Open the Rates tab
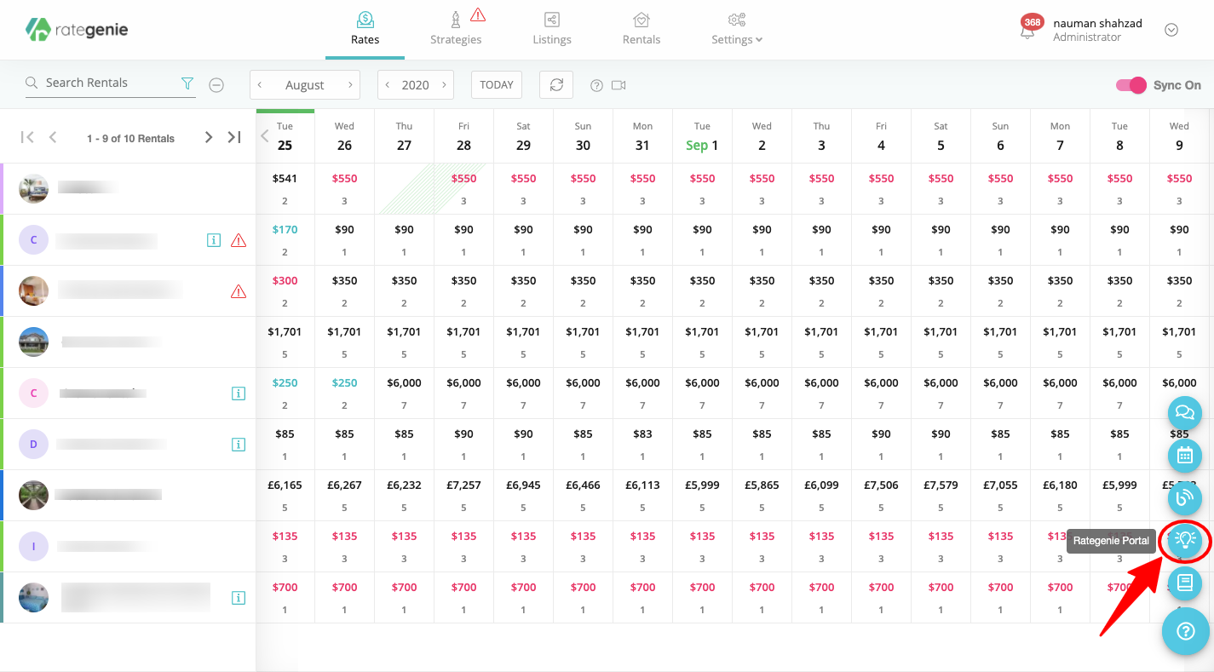 [x=365, y=29]
